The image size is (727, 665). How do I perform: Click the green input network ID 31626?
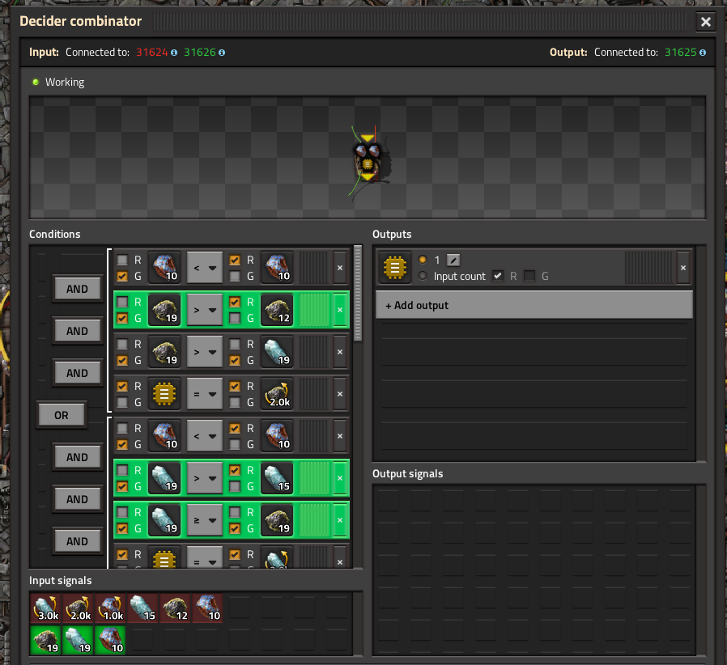[200, 53]
